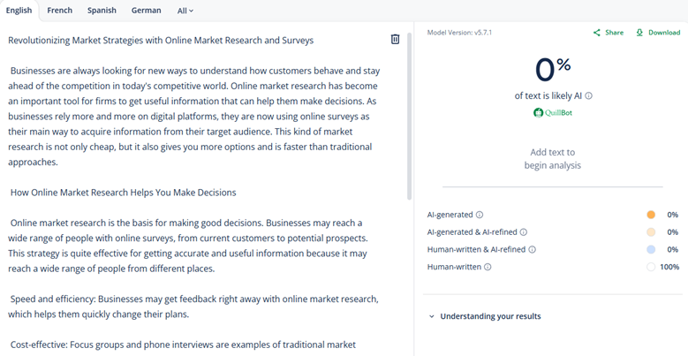Click the Share icon
This screenshot has width=688, height=356.
point(597,33)
